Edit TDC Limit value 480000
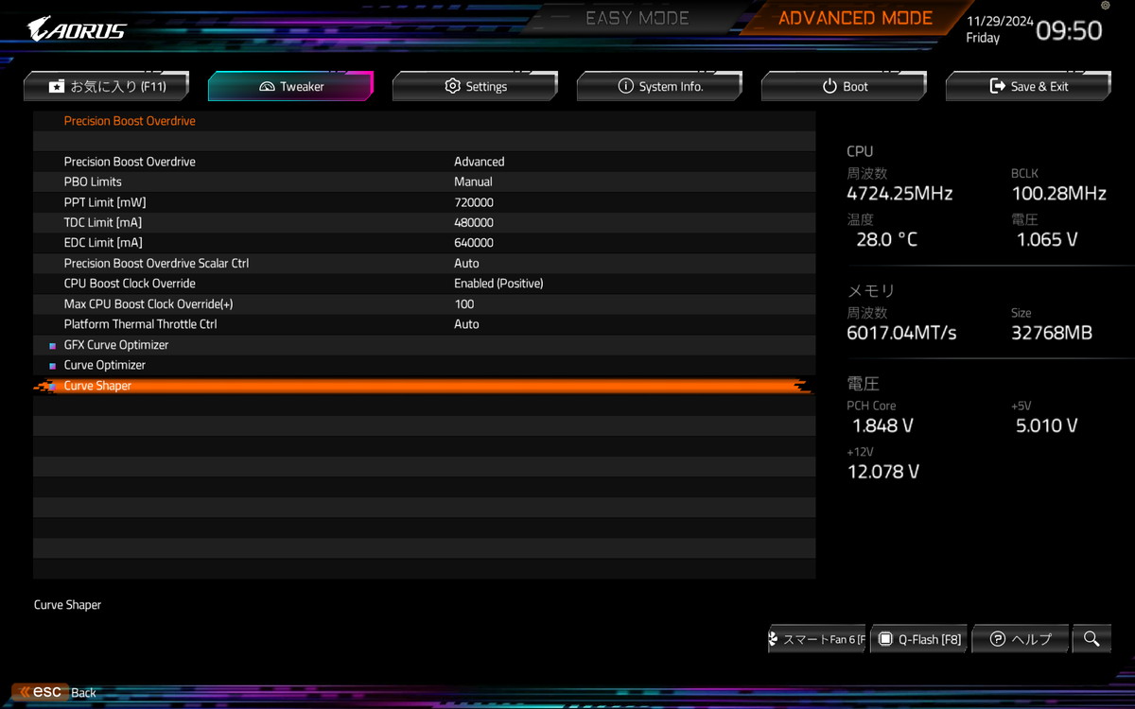1135x709 pixels. click(474, 222)
